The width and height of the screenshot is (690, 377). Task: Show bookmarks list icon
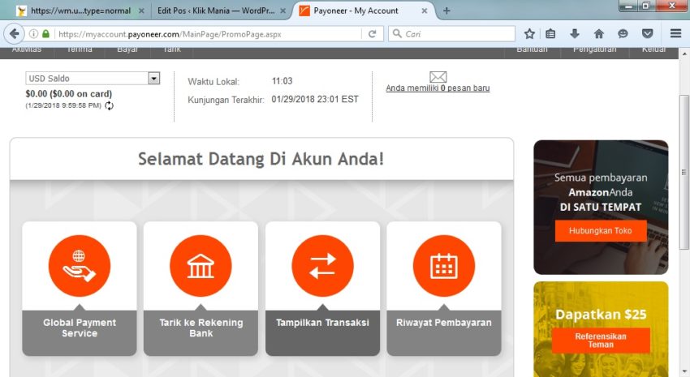550,34
